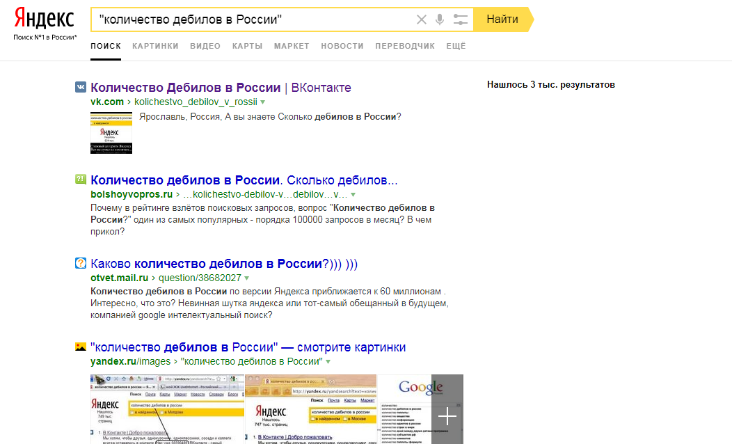Click the bolshoyvopros favicon icon
Viewport: 732px width, 444px height.
81,180
